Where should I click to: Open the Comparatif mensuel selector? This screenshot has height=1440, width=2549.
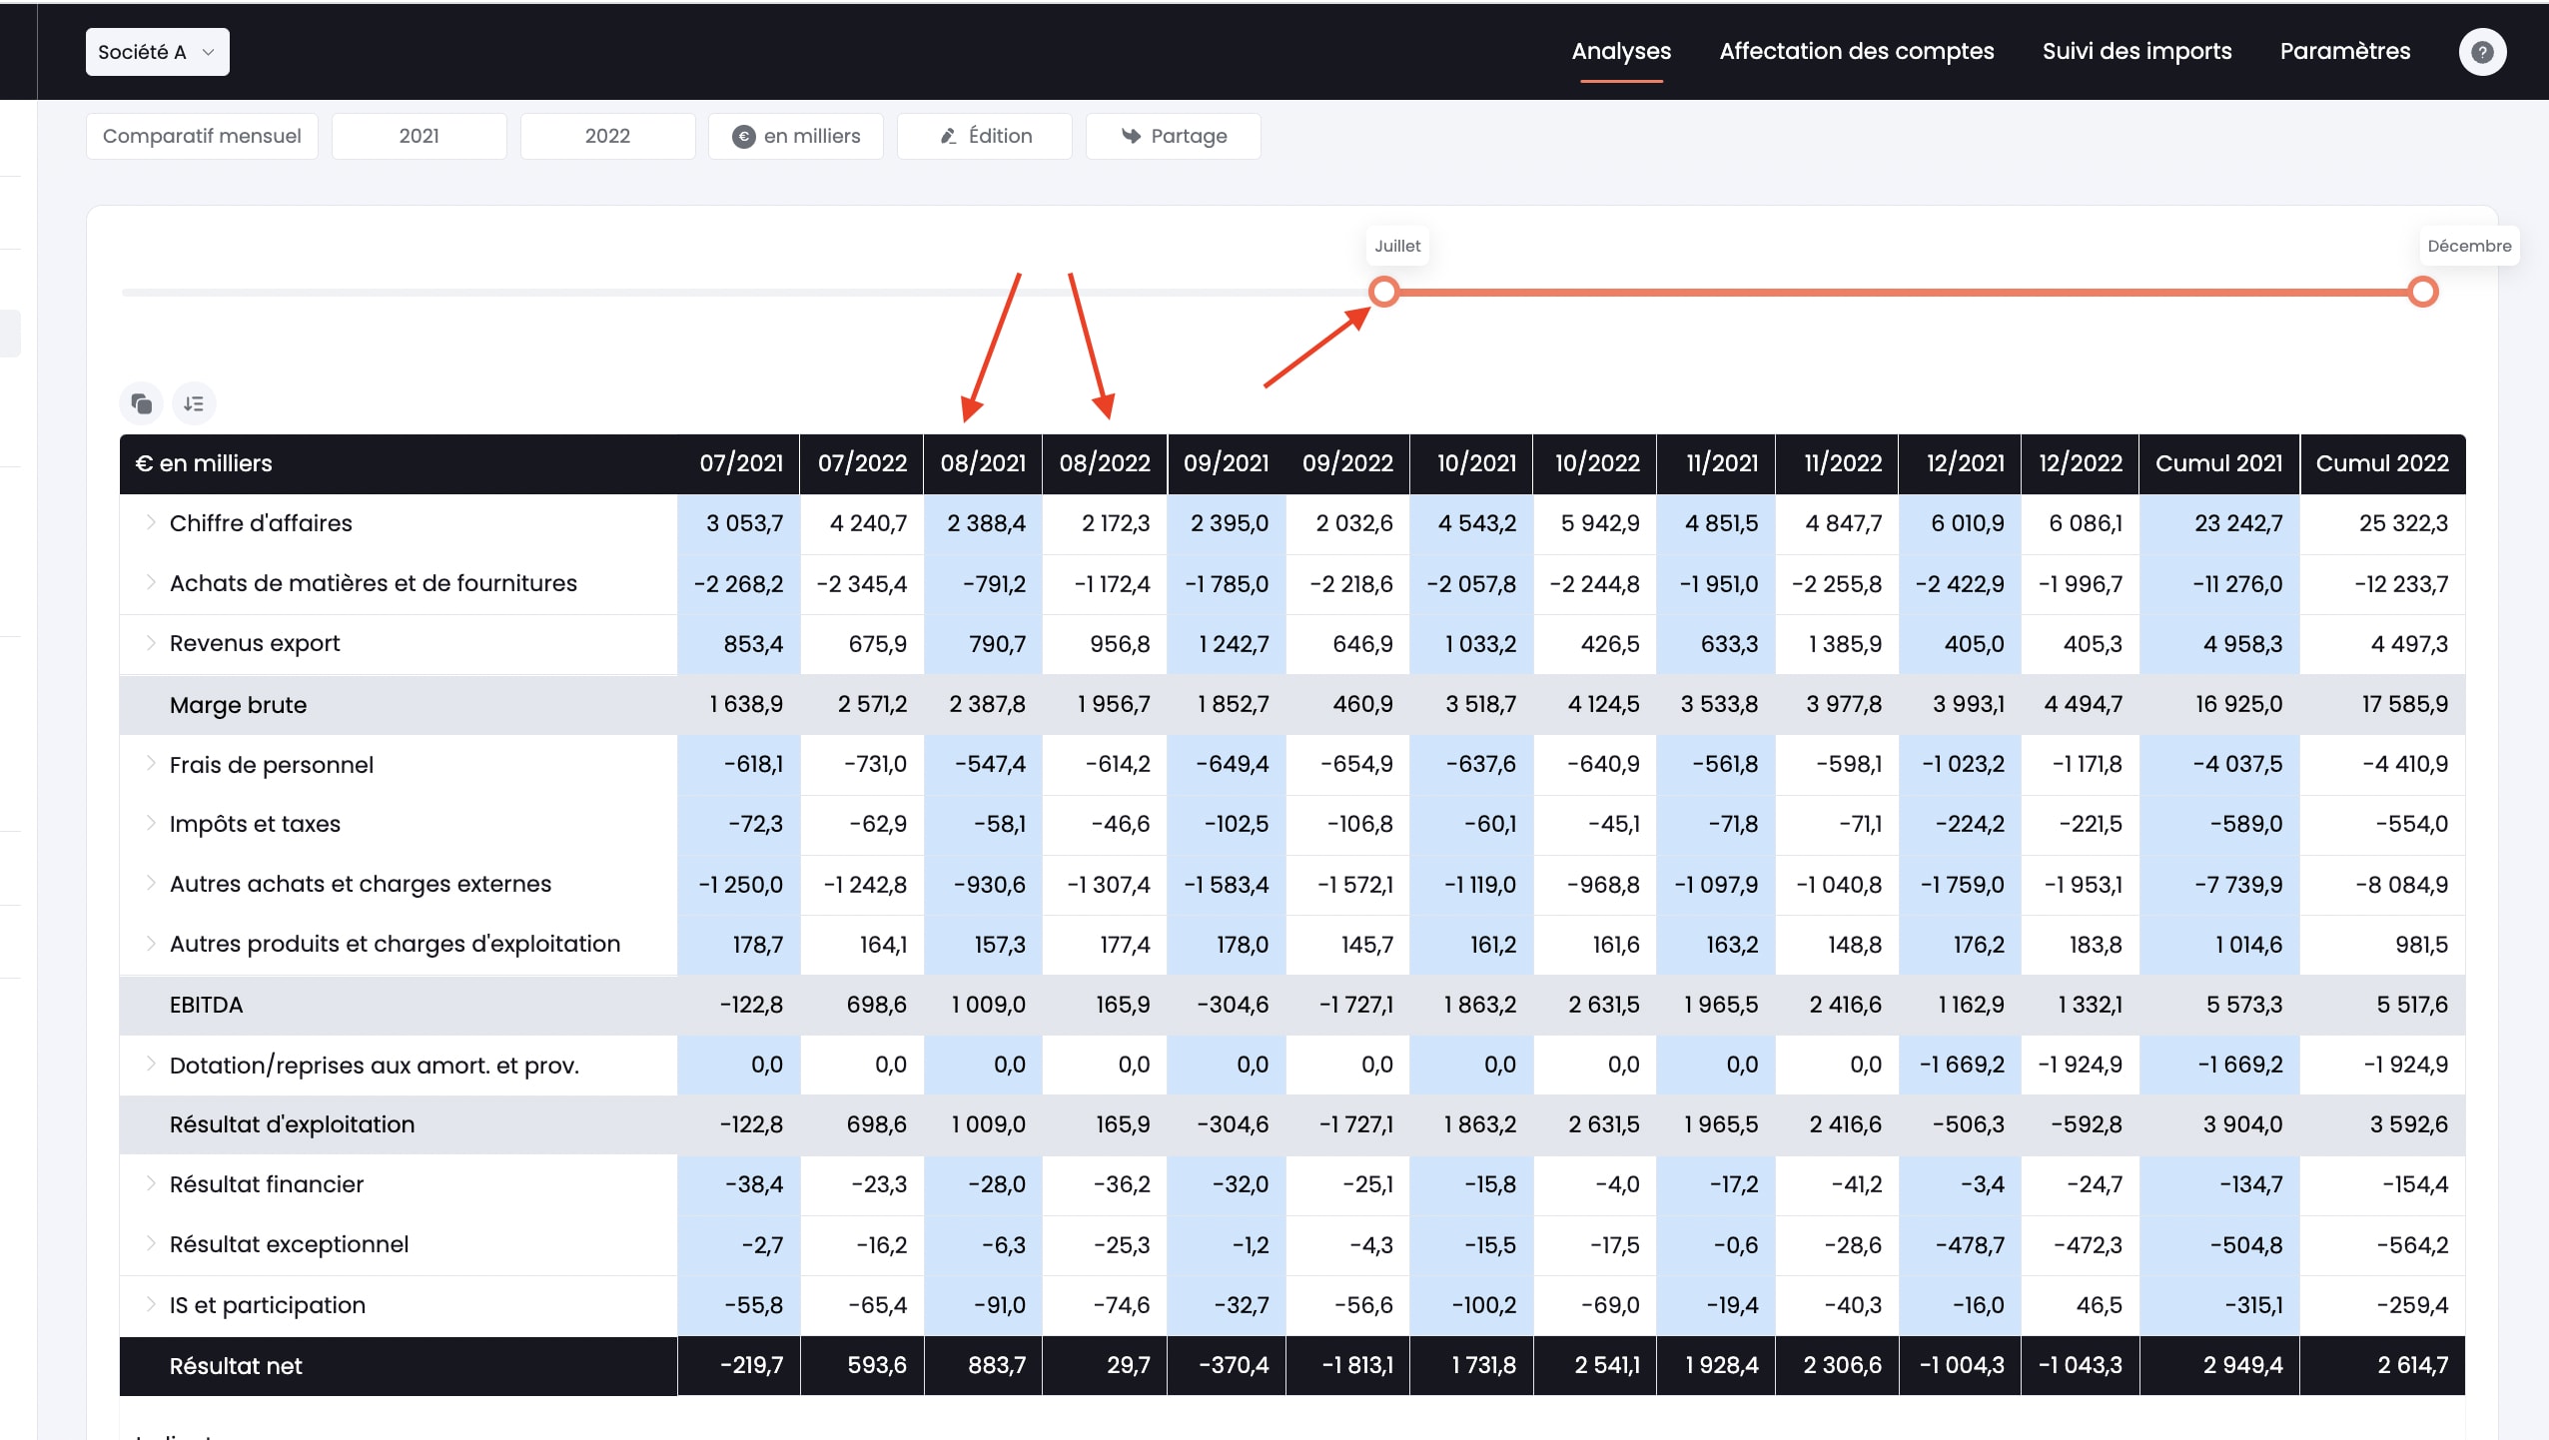202,136
